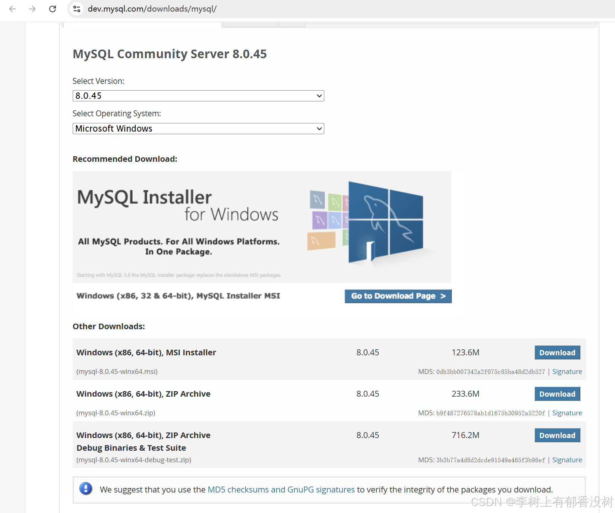Download the MSI Installer 123.6M package
Image resolution: width=615 pixels, height=513 pixels.
point(557,353)
